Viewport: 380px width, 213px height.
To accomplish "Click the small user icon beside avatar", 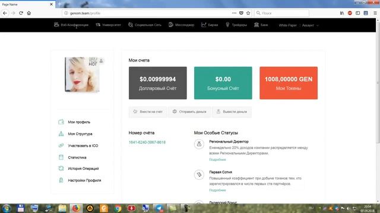I will point(102,60).
